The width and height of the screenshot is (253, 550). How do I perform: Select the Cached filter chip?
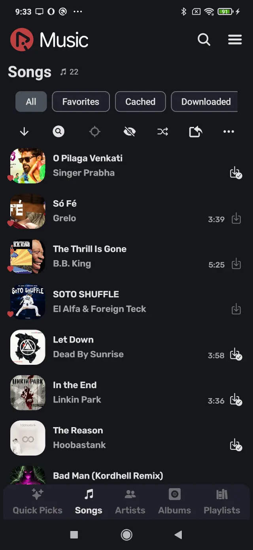coord(140,102)
